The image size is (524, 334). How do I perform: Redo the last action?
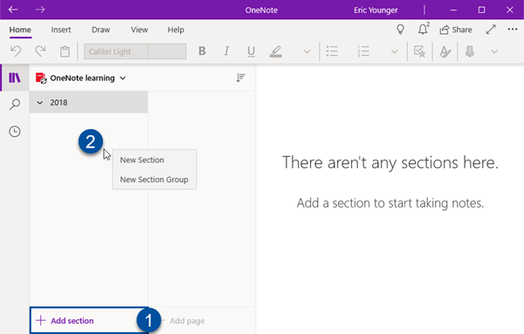pos(40,51)
